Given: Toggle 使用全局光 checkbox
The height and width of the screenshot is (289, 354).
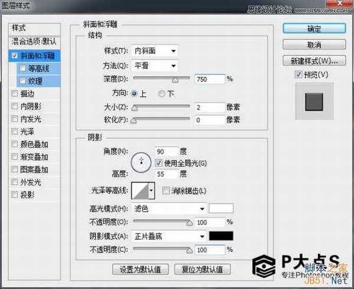Looking at the screenshot, I should pos(158,162).
